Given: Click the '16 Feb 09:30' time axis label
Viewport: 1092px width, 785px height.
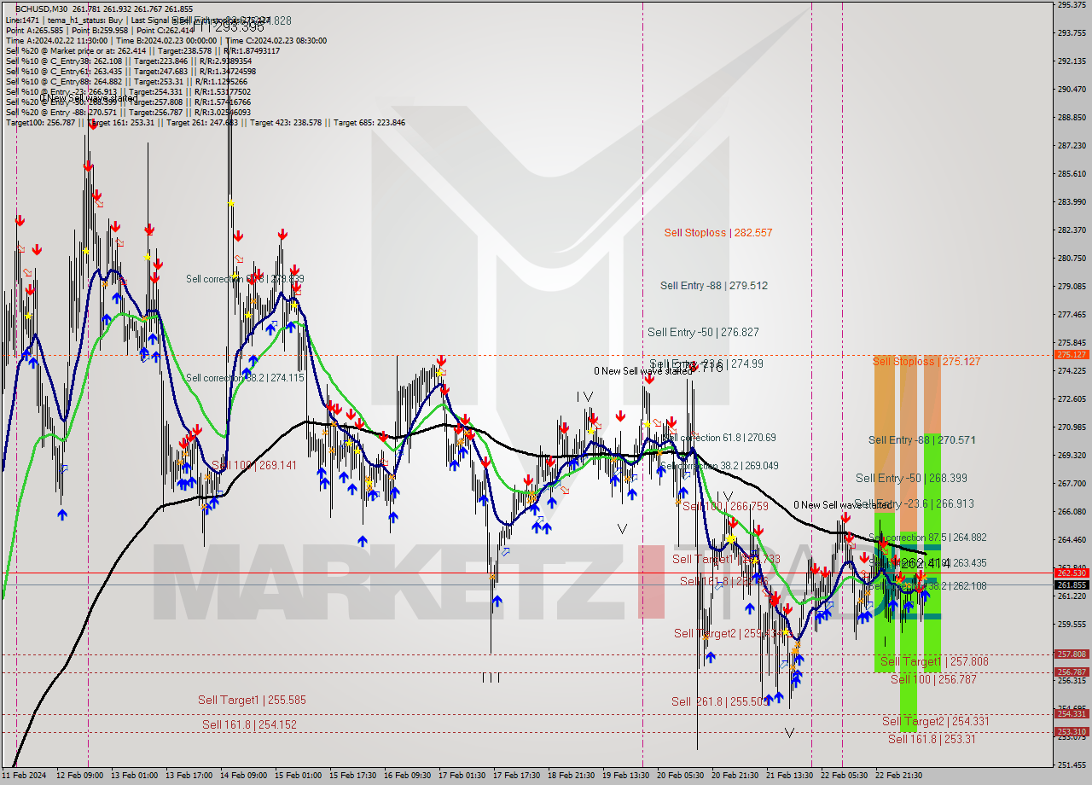Looking at the screenshot, I should coord(407,776).
